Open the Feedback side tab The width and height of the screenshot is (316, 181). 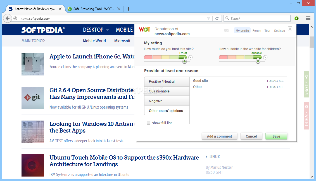point(306,116)
